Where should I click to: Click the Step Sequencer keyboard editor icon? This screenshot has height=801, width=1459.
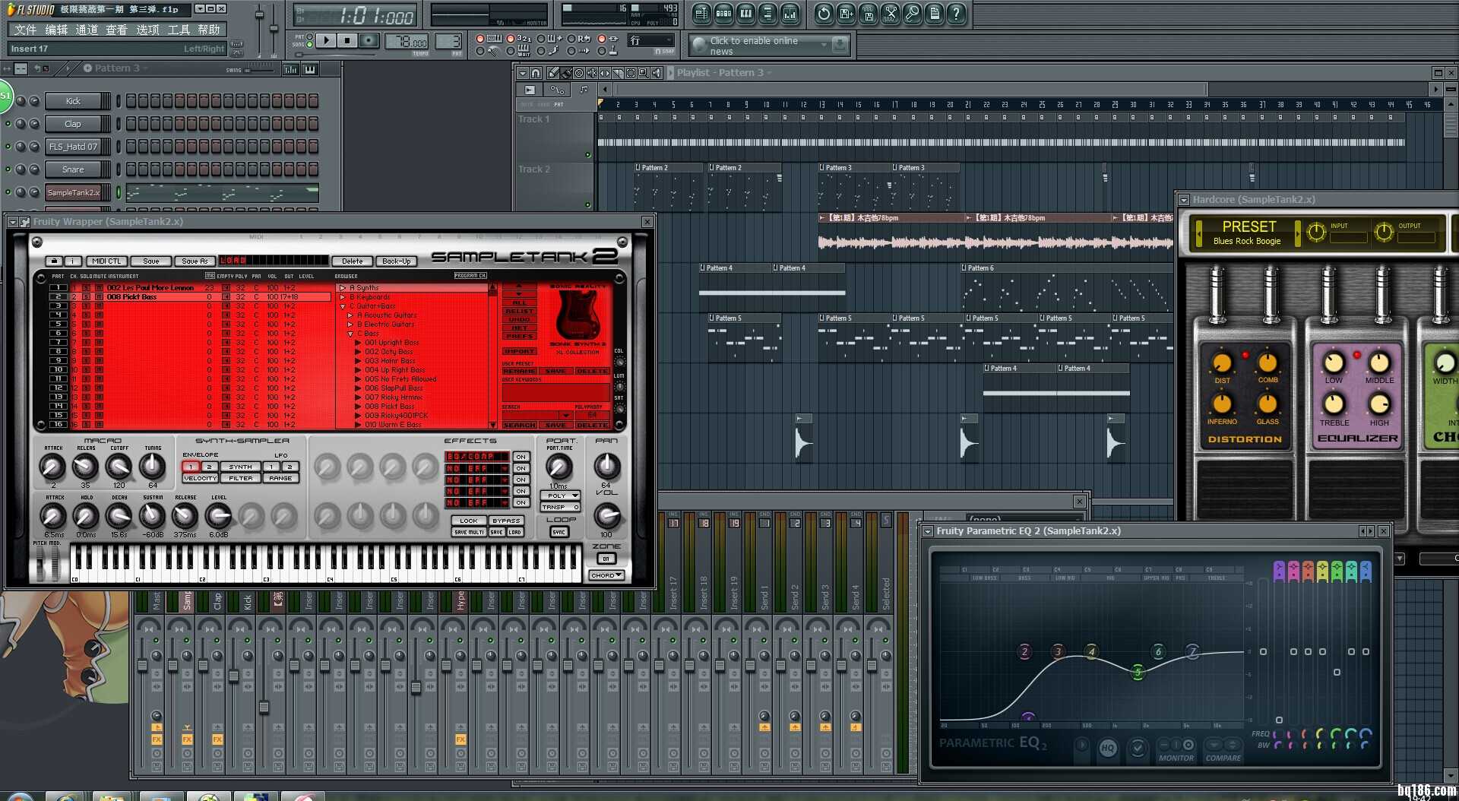(309, 69)
